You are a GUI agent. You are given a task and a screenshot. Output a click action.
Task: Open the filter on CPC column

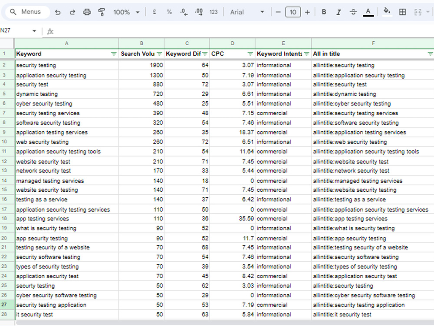click(250, 54)
